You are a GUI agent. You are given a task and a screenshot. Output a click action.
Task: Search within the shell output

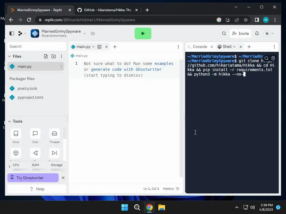tap(266, 58)
